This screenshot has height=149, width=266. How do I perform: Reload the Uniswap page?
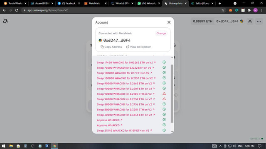coord(17,10)
